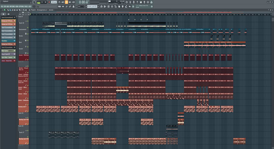Click the question mark help icon
Viewport: 274px width, 149px height.
[137, 2]
